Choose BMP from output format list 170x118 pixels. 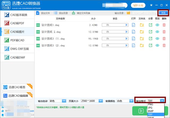[x=156, y=111]
